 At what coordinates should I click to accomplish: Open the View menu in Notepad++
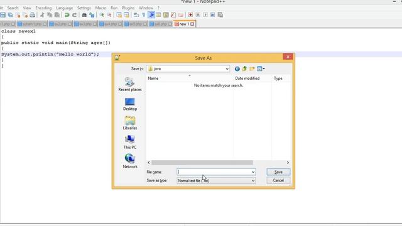27,8
